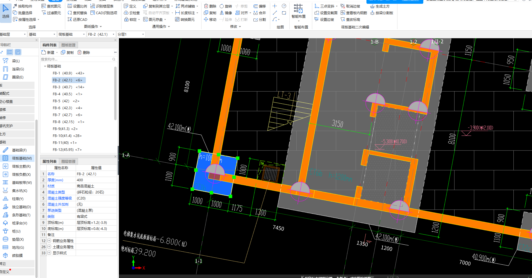532x278 pixels.
Task: Click 删除 in component list
Action: (x=84, y=52)
